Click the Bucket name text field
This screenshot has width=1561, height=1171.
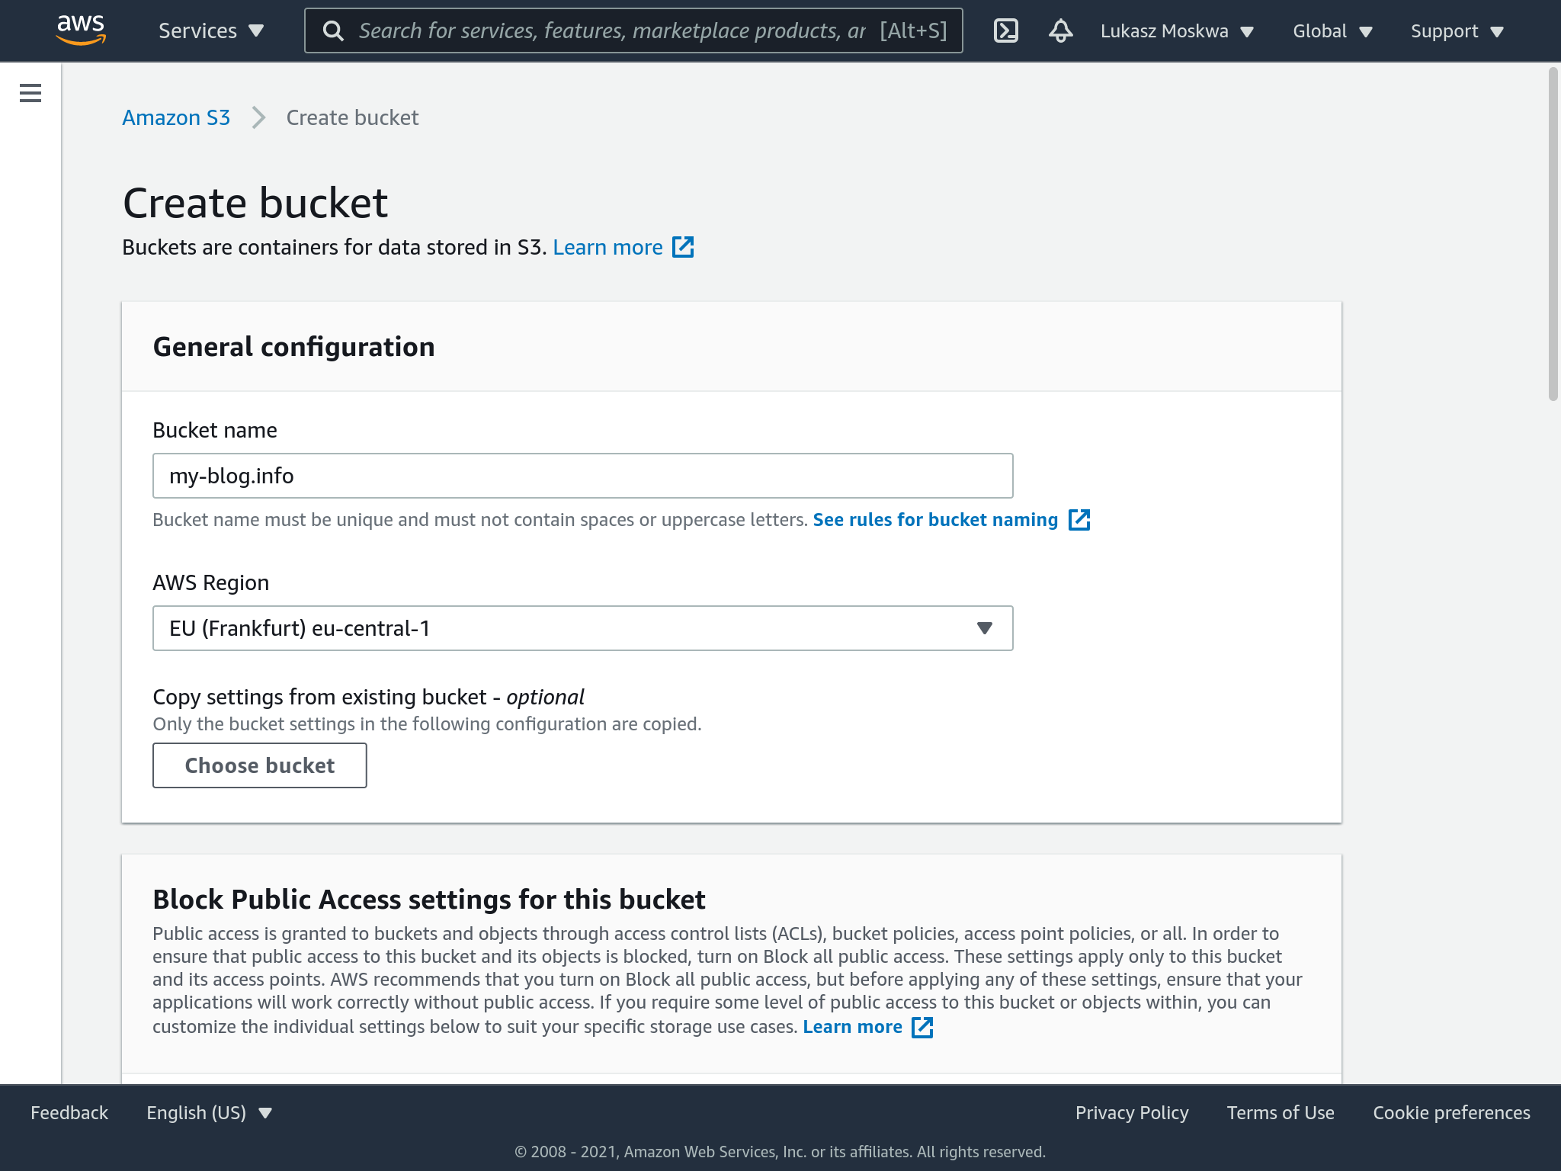(x=582, y=476)
